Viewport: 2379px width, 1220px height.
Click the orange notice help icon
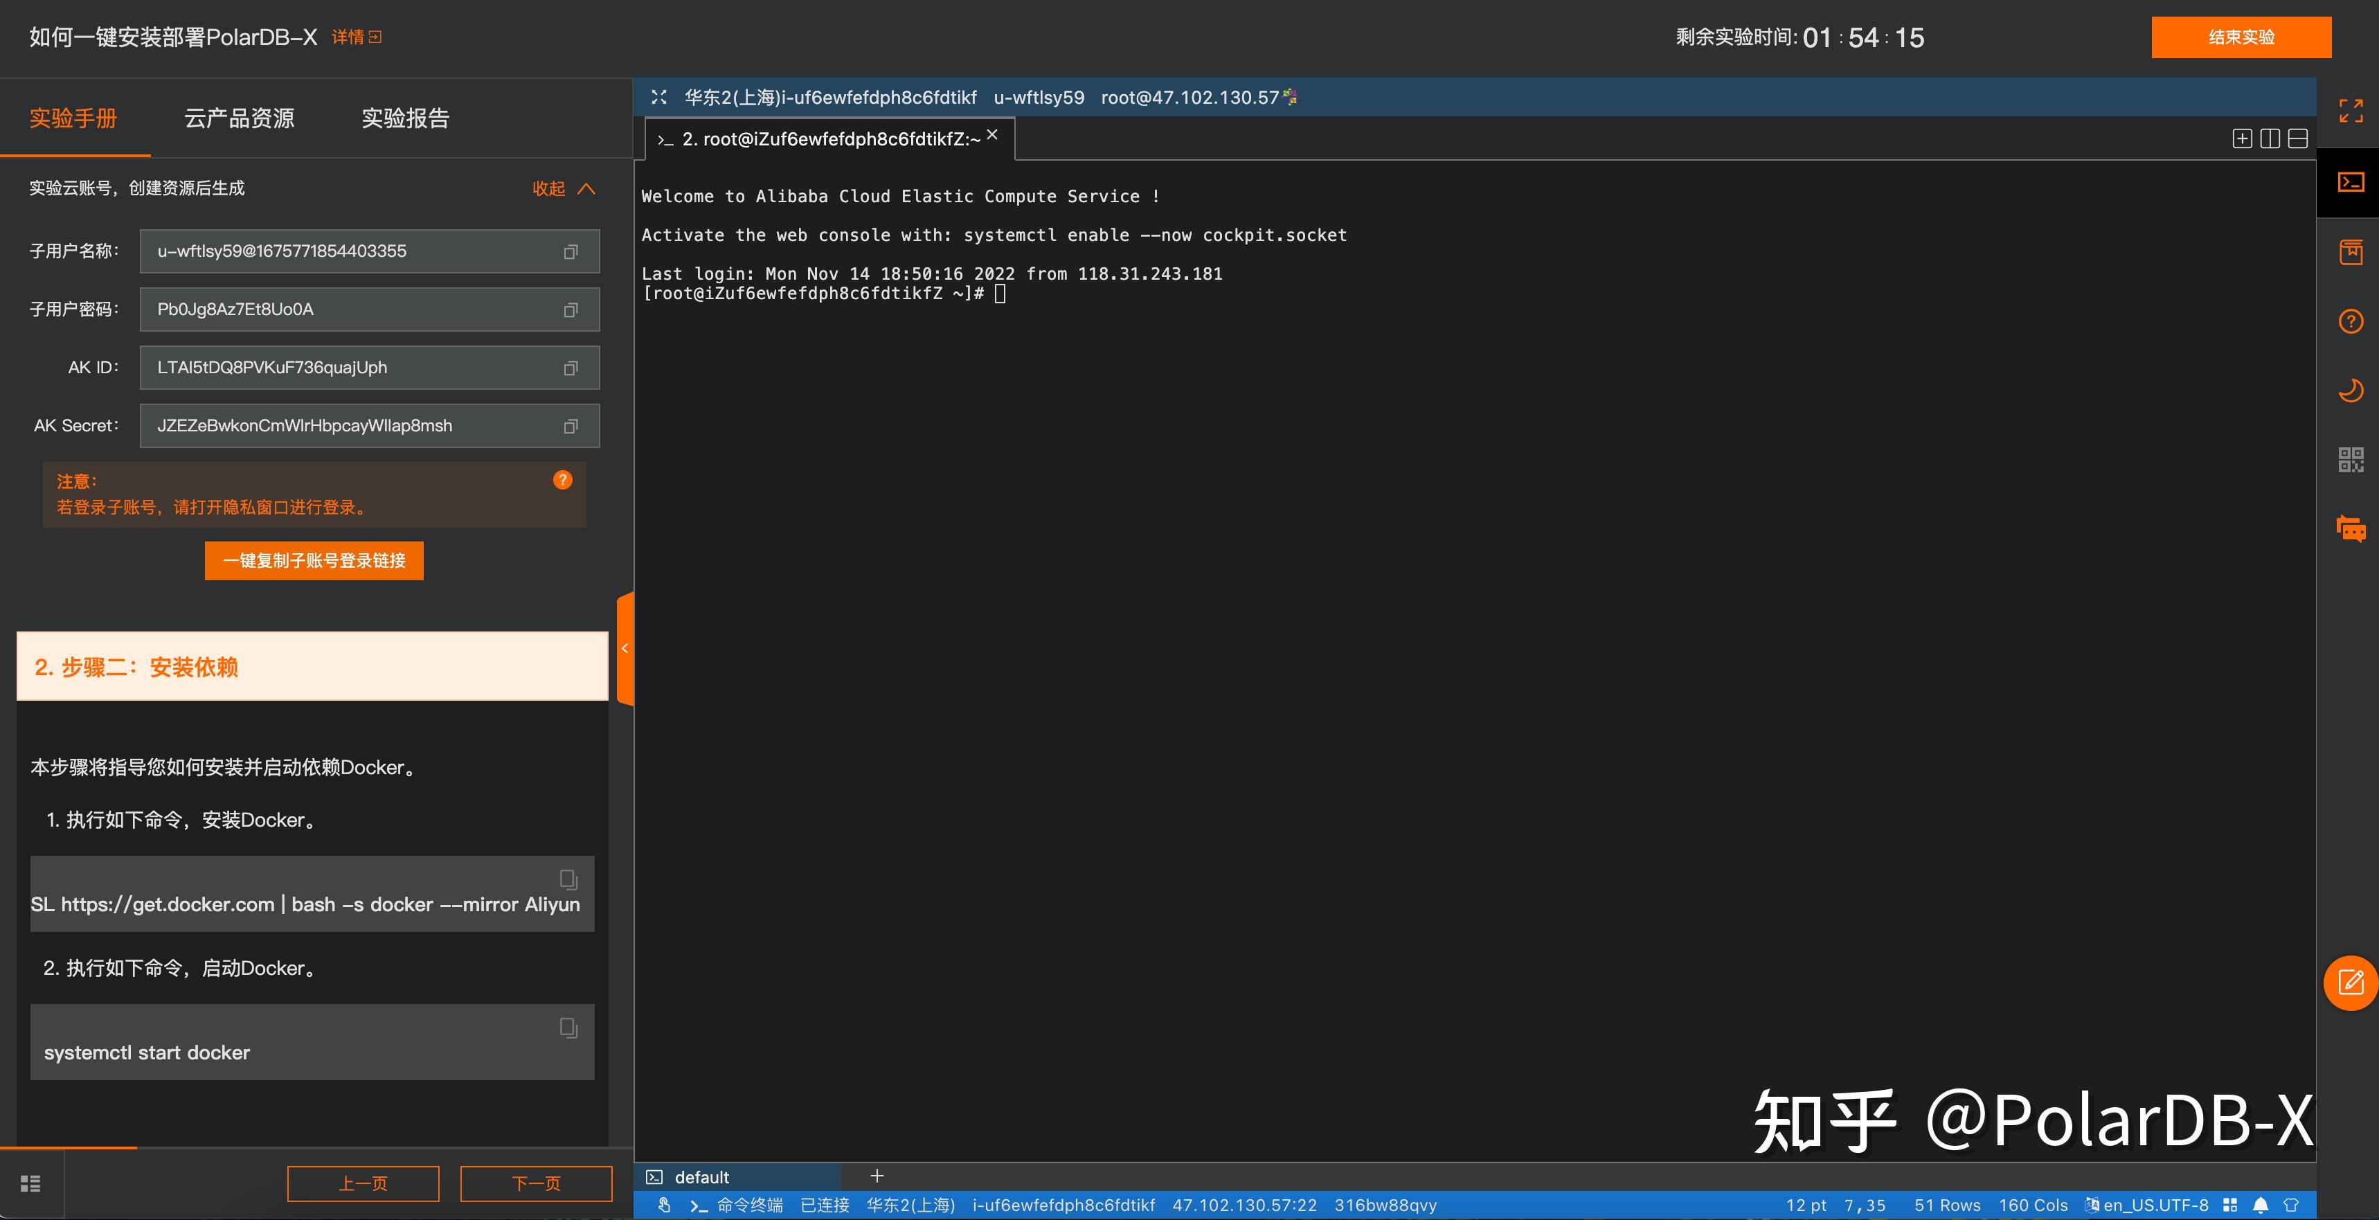(562, 481)
